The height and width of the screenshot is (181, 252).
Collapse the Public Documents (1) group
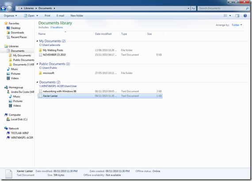point(37,64)
